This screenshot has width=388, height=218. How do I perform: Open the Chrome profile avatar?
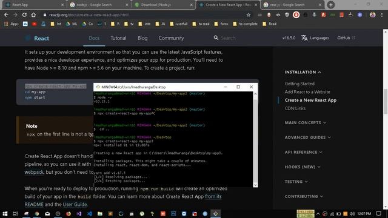pyautogui.click(x=372, y=15)
